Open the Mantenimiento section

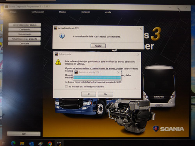coord(25,34)
